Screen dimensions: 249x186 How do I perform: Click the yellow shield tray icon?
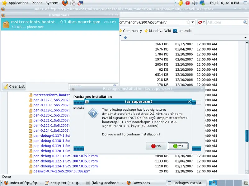coord(181,3)
